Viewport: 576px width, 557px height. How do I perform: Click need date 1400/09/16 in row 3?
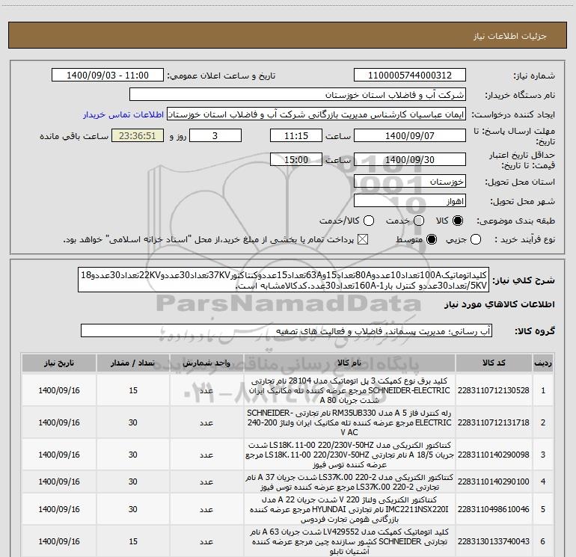pyautogui.click(x=59, y=455)
